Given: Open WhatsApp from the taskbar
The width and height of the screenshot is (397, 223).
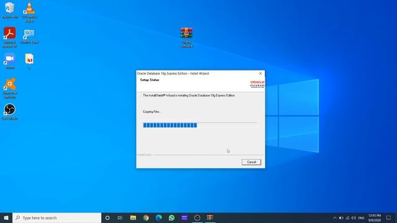Looking at the screenshot, I should click(x=171, y=217).
